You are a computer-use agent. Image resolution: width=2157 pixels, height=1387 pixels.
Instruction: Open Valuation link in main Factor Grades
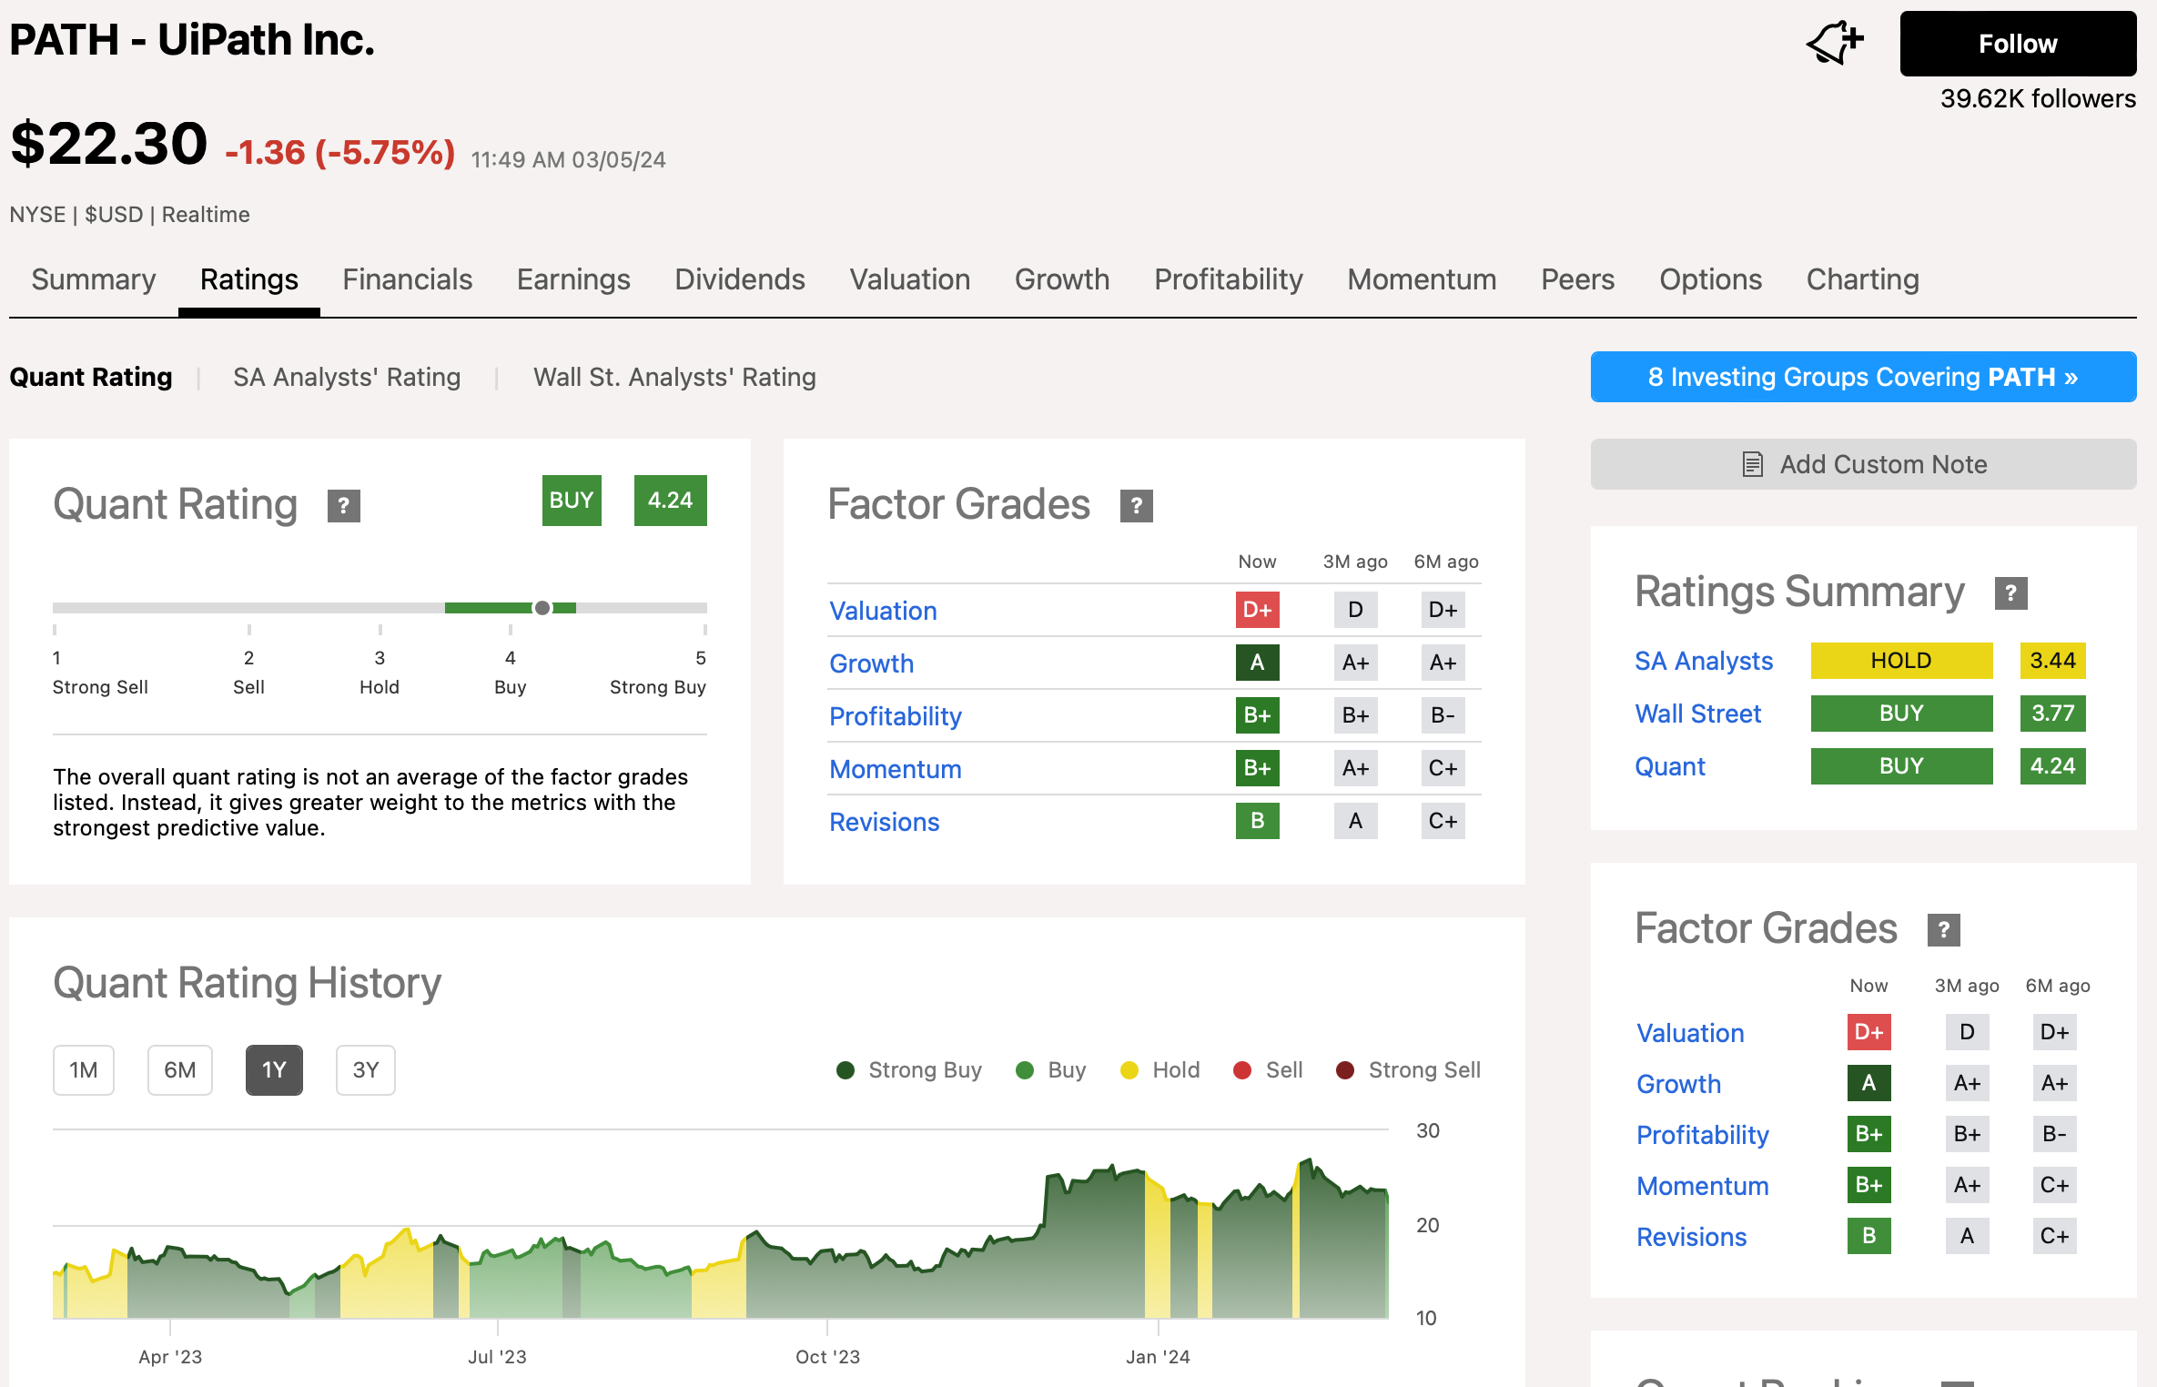883,611
